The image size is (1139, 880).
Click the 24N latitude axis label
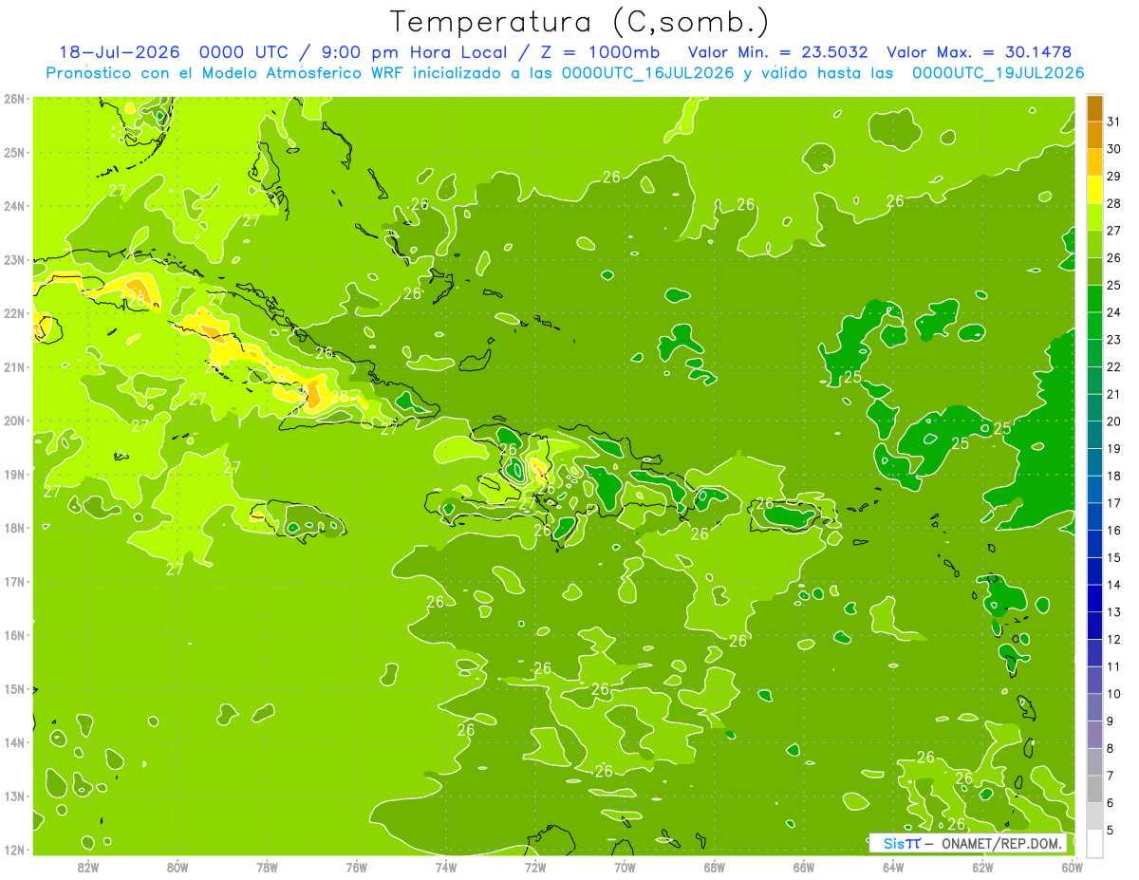point(13,205)
